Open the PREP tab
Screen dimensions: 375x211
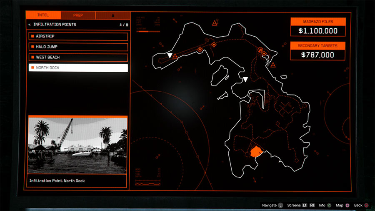point(78,15)
